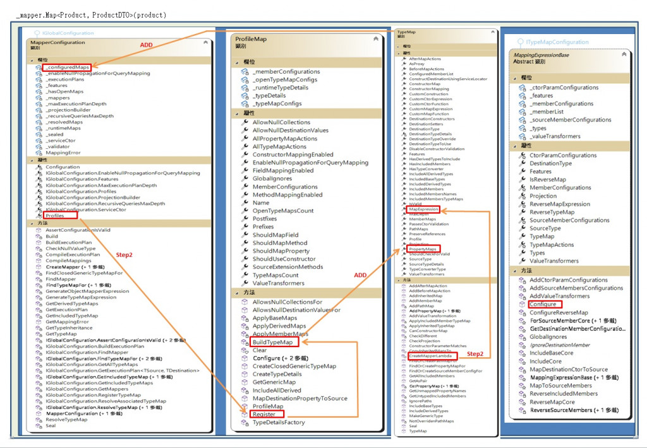Click the method icon next to CreateMapper

[39, 267]
